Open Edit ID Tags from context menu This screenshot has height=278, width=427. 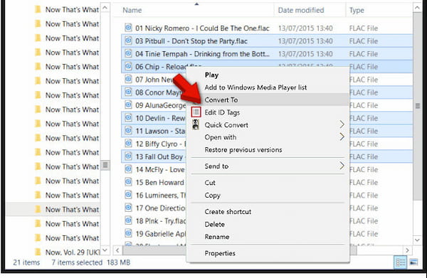(x=222, y=112)
